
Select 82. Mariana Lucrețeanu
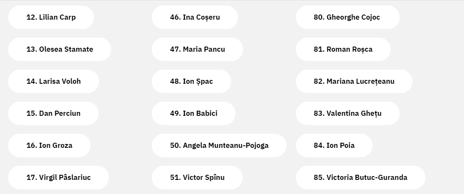pyautogui.click(x=354, y=81)
